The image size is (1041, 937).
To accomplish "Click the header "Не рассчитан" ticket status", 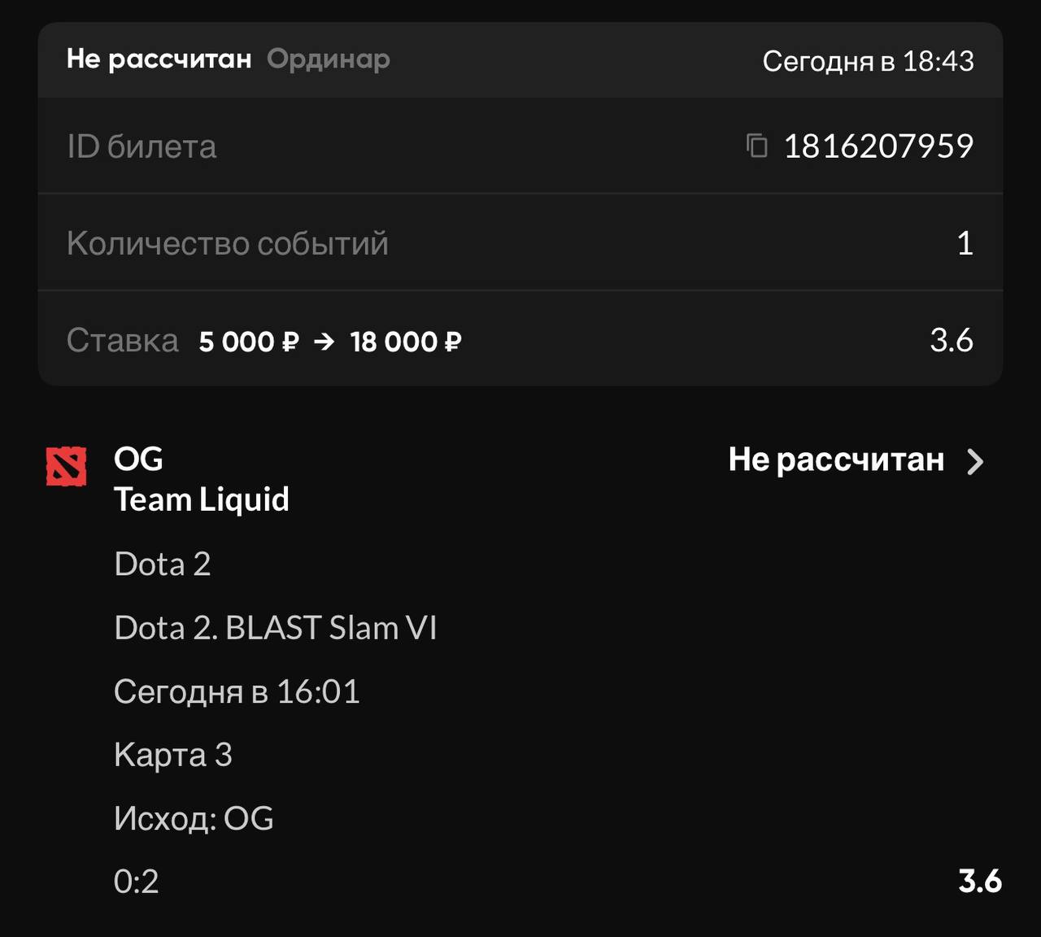I will tap(159, 59).
